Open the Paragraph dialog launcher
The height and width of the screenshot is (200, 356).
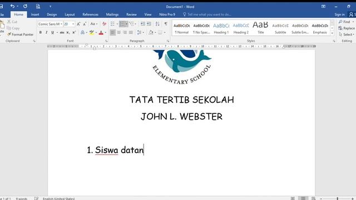click(x=168, y=41)
